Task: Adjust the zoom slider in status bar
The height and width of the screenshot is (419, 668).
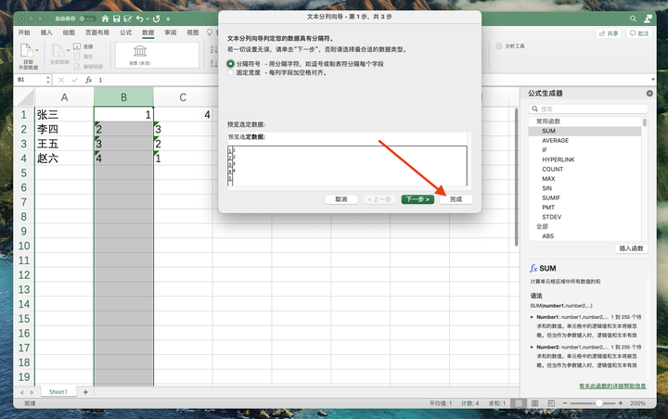Action: click(x=598, y=403)
